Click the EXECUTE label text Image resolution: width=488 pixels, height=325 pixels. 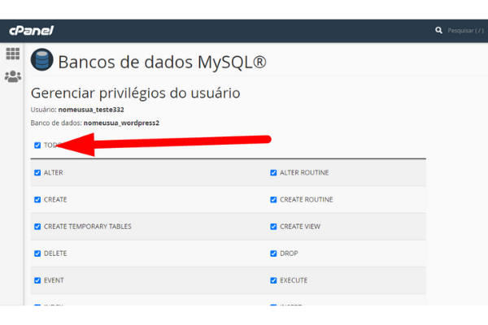294,280
